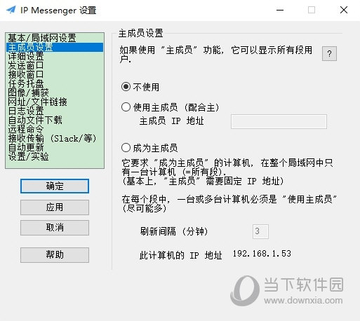Close the IP Messenger settings window

(344, 10)
